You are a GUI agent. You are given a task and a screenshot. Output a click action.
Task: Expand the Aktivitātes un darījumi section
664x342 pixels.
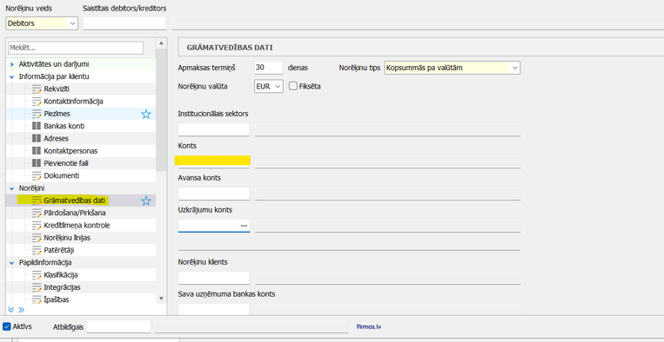pos(12,64)
